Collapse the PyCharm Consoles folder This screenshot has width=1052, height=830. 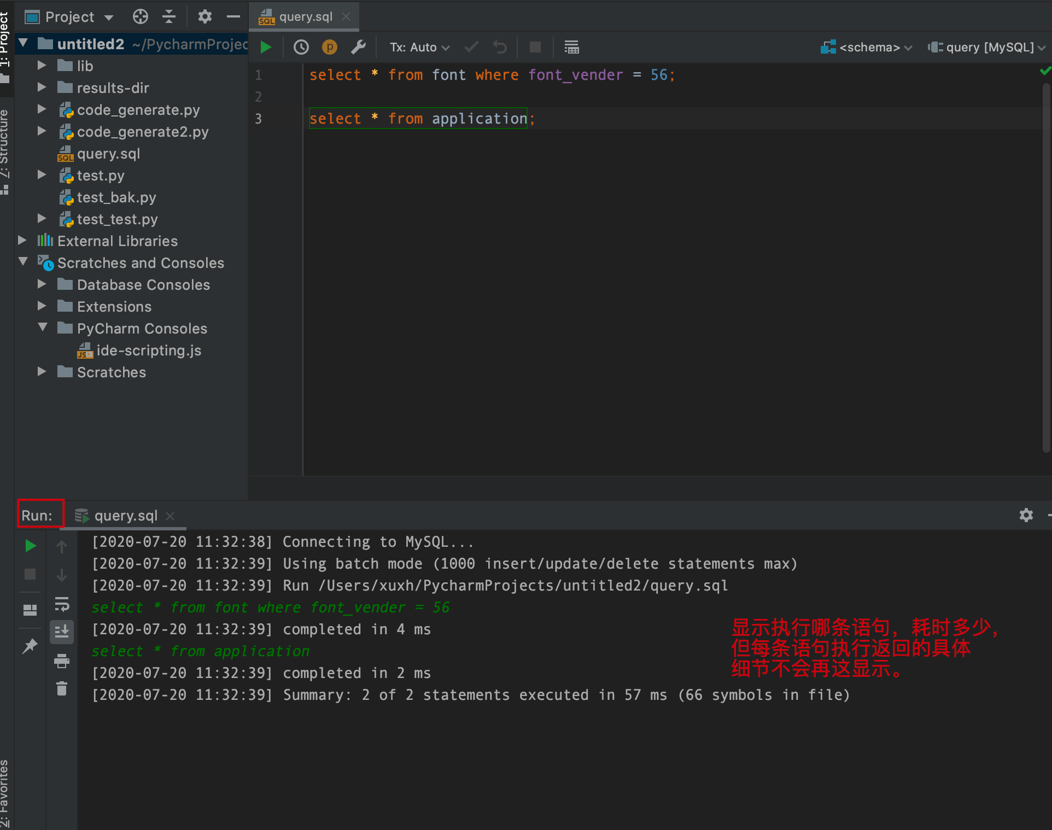(43, 328)
